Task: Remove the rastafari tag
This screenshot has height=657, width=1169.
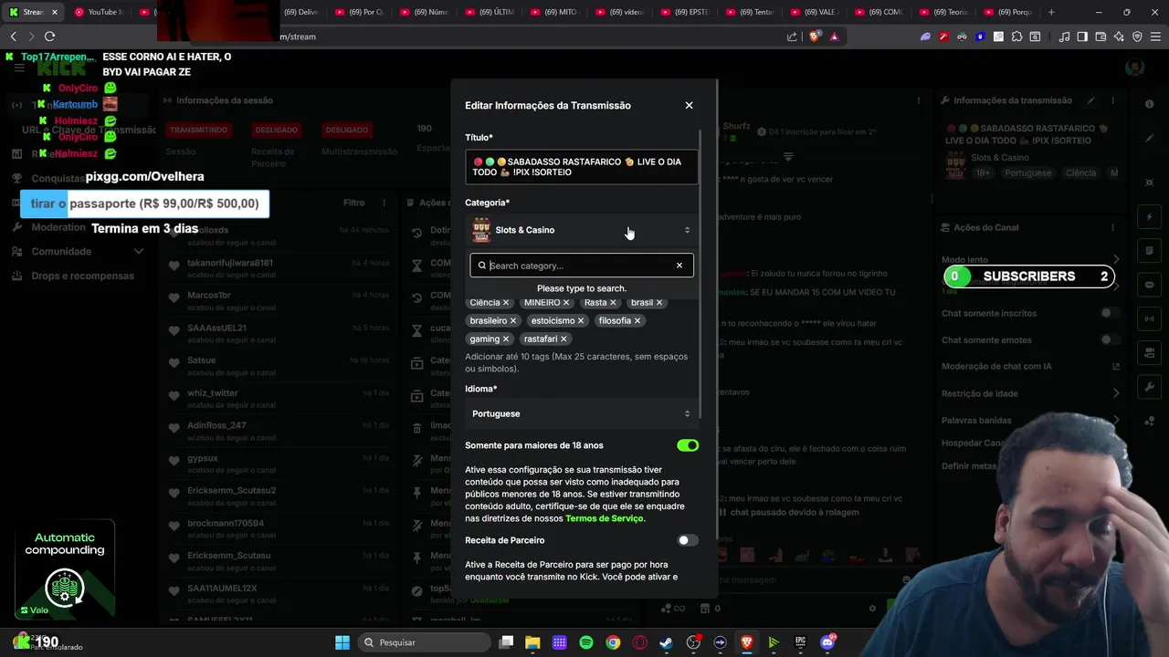Action: coord(563,339)
